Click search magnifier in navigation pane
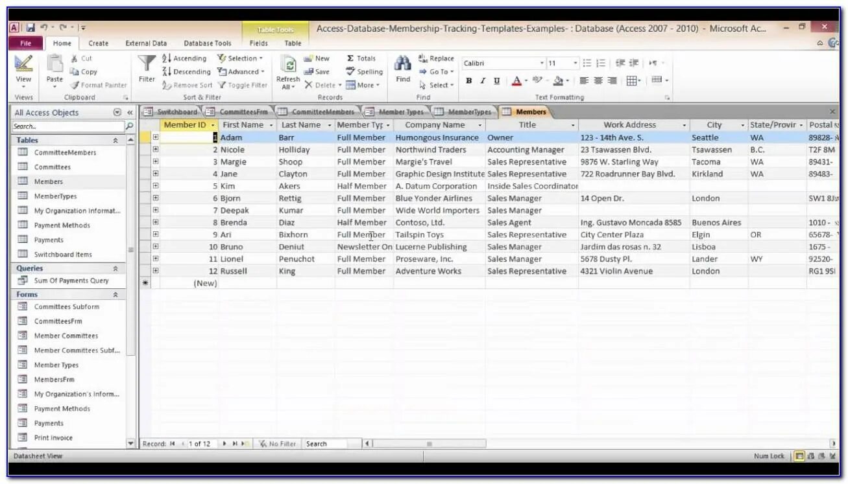Viewport: 848px width, 484px height. [x=129, y=126]
